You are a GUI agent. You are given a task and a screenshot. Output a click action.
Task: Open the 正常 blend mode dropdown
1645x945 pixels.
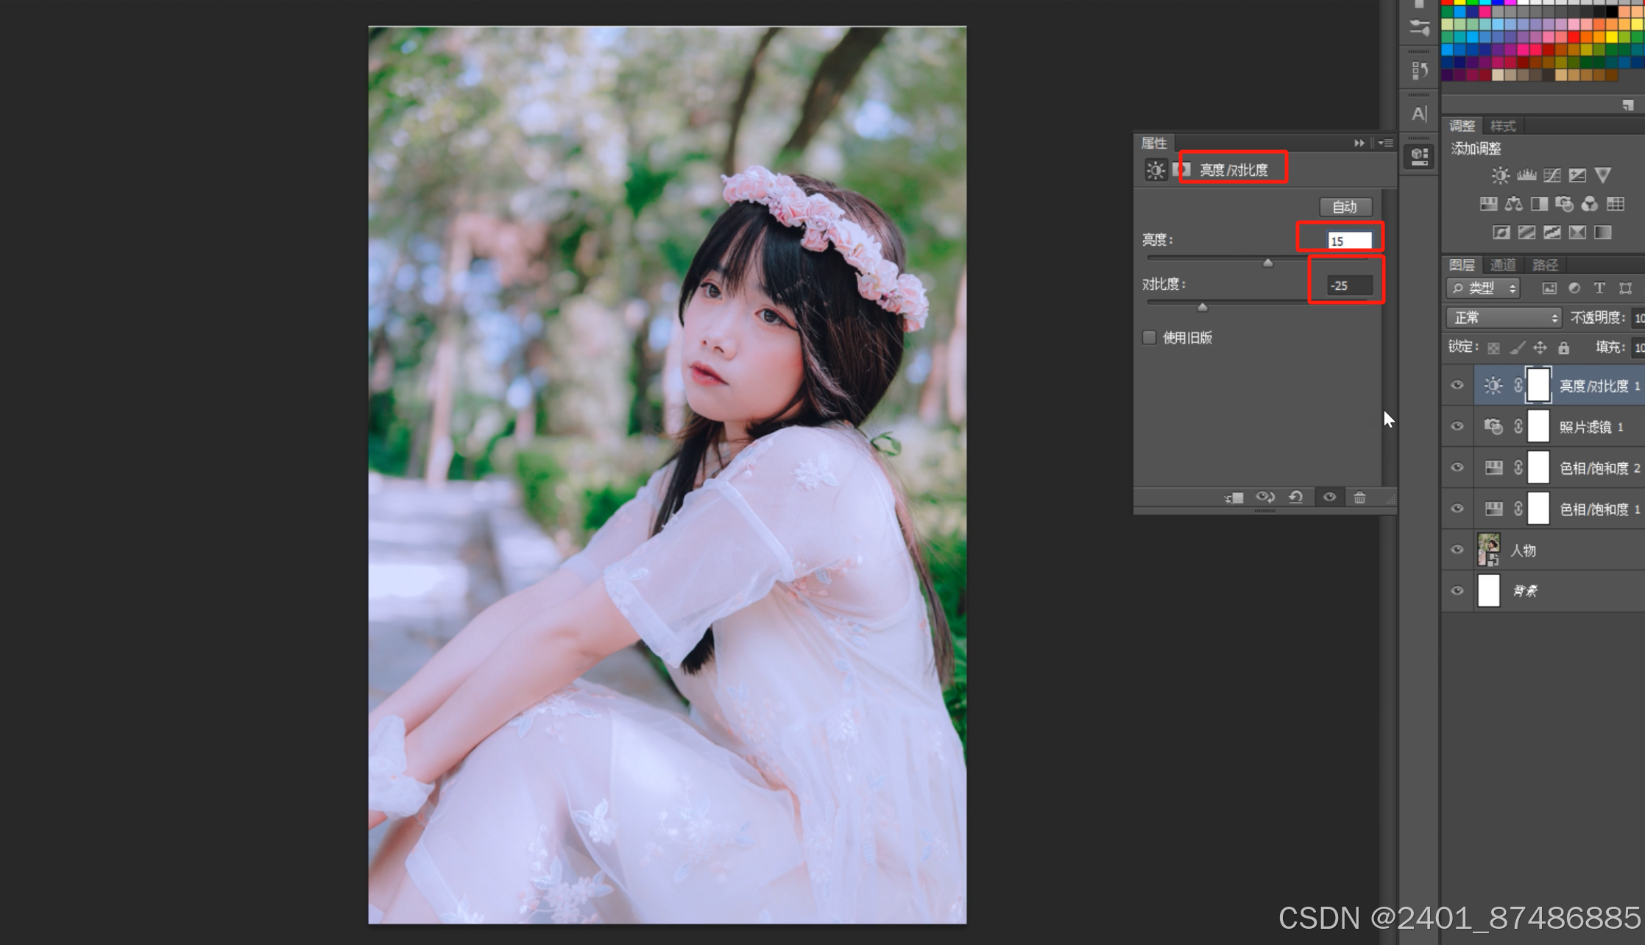point(1504,318)
